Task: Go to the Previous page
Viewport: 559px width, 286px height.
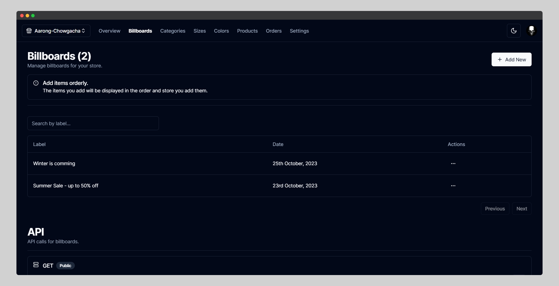Action: (495, 209)
